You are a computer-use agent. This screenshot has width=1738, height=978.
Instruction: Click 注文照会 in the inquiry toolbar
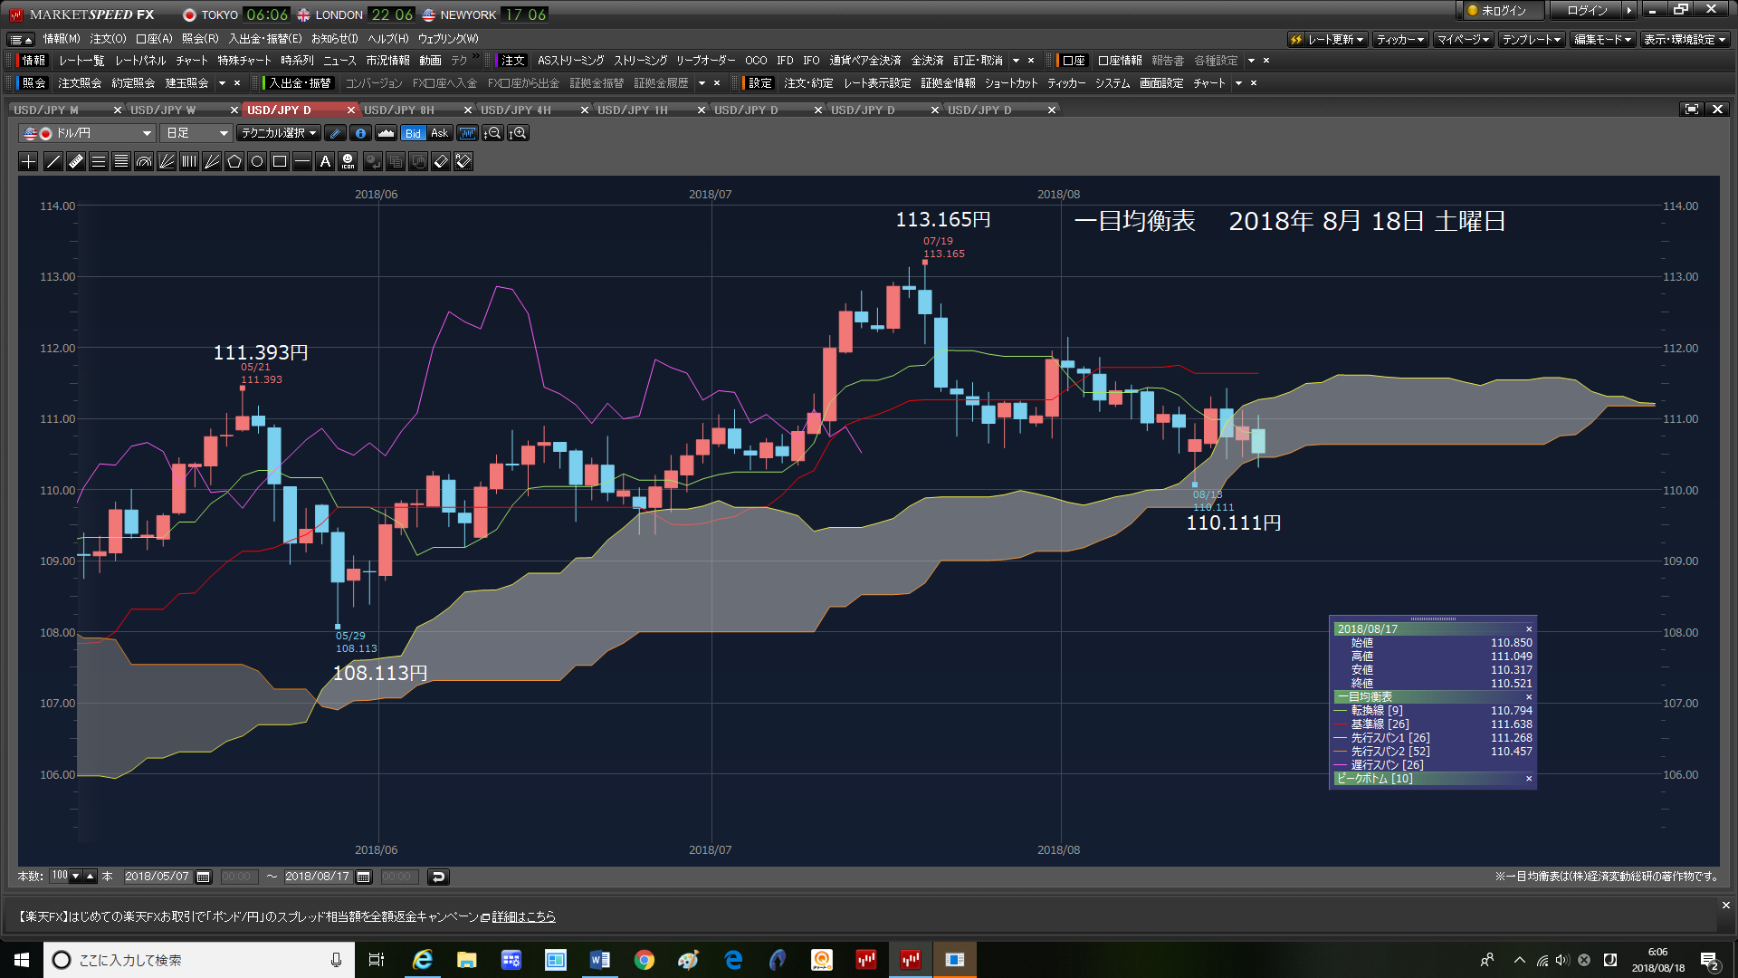point(80,83)
